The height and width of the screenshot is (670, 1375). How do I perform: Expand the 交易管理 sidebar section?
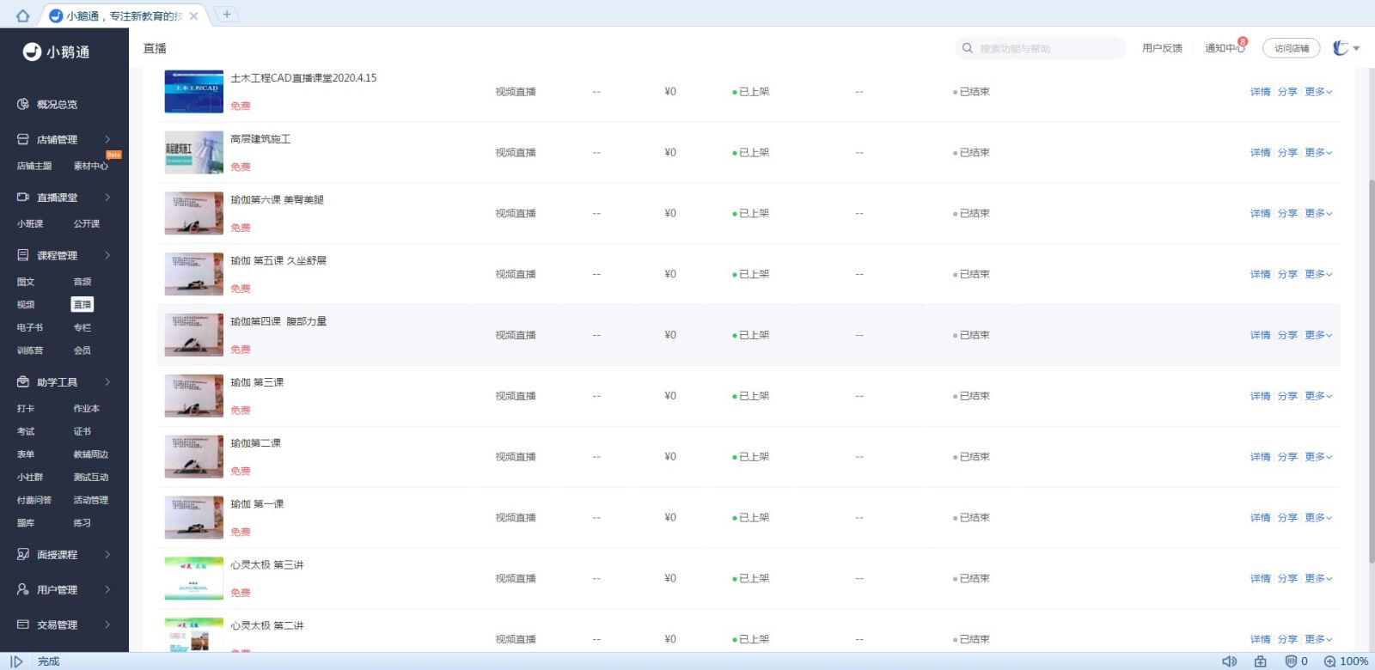pyautogui.click(x=107, y=624)
